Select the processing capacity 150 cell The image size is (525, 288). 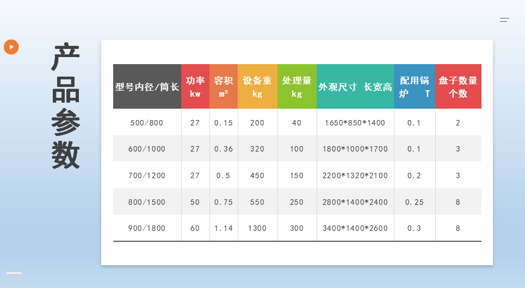[x=297, y=176]
